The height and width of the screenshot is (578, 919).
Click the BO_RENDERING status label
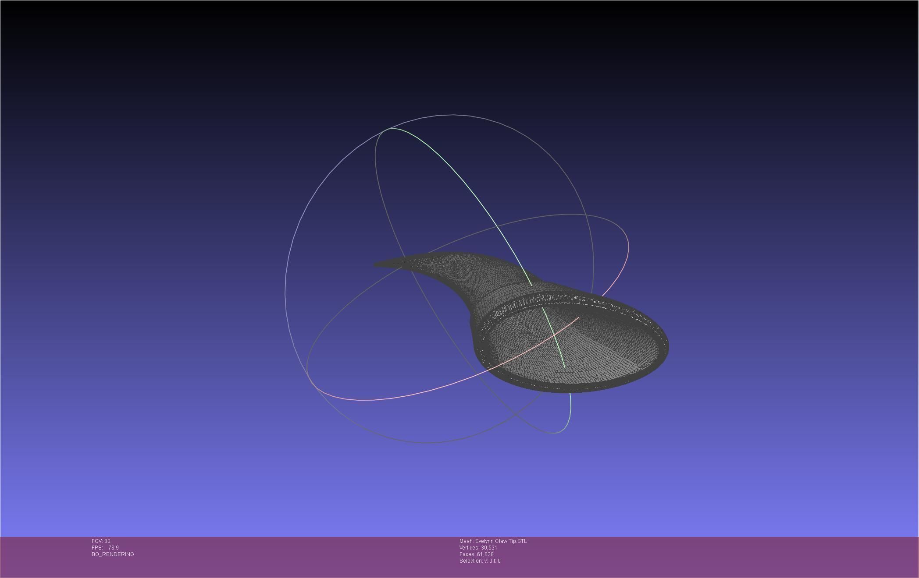point(113,554)
